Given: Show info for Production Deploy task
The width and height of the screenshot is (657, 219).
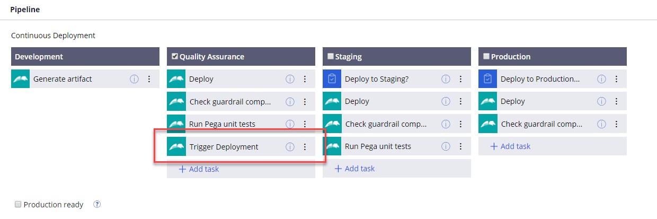Looking at the screenshot, I should click(601, 102).
